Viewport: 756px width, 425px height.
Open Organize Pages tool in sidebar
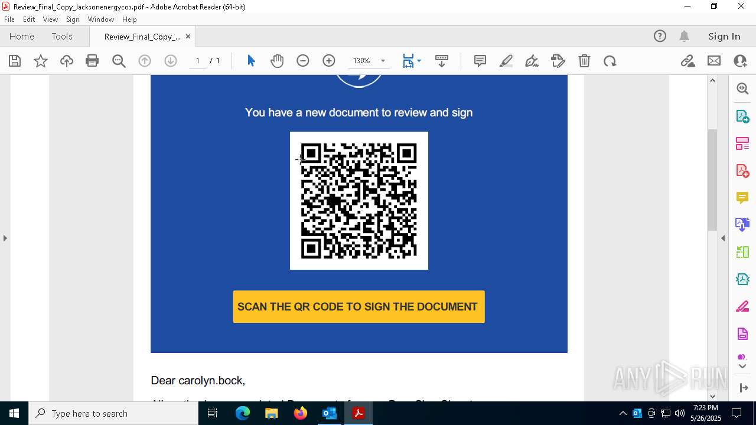(x=742, y=143)
